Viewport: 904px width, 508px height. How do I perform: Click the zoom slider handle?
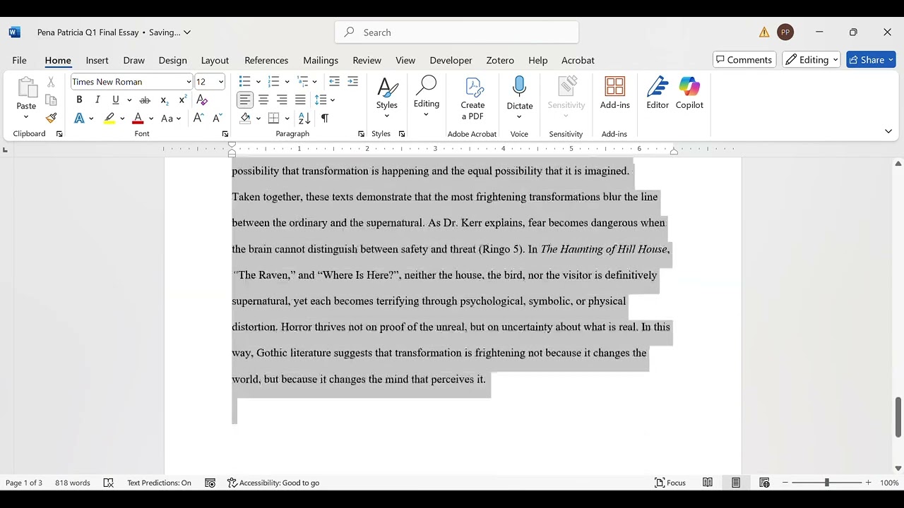[x=827, y=483]
